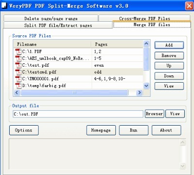Click the horizontal scrollbar thumb of file list

(x=75, y=93)
